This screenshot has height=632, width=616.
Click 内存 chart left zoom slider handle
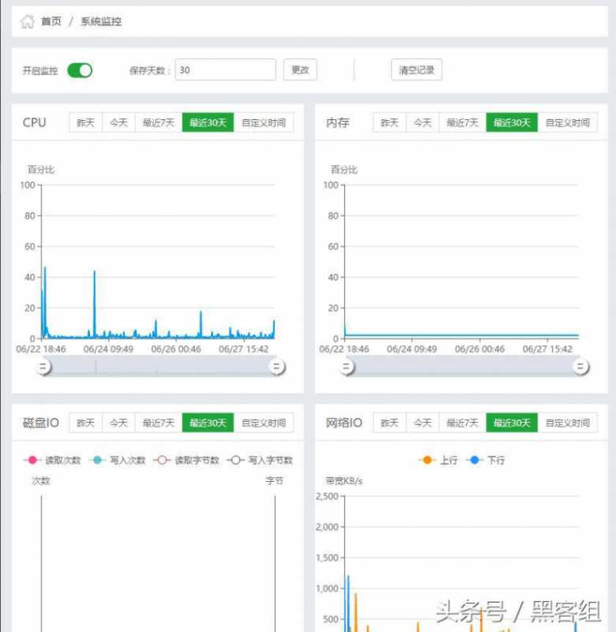pos(347,367)
